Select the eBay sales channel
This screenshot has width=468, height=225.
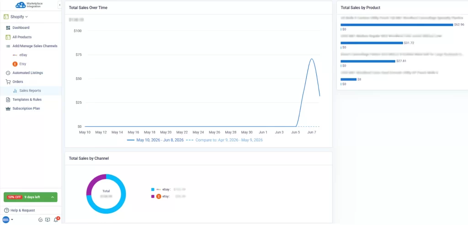pyautogui.click(x=23, y=55)
